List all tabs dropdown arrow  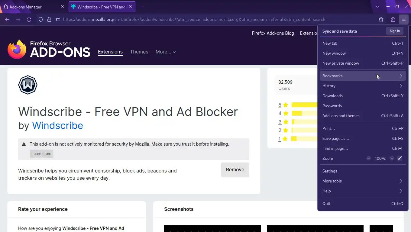pos(377,7)
